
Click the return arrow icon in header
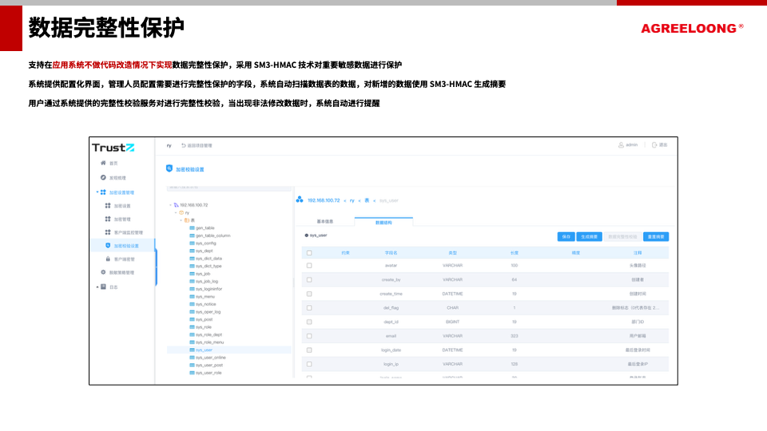[x=184, y=145]
